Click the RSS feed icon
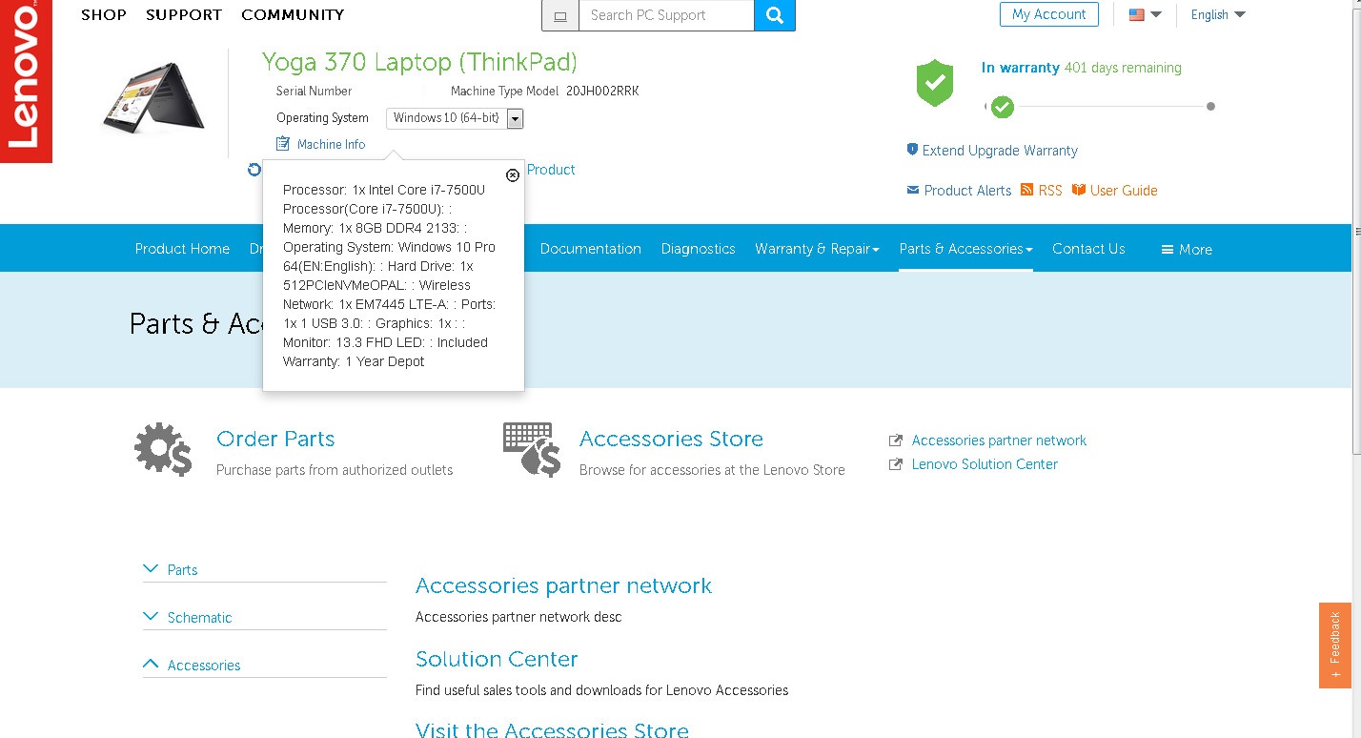 pos(1026,190)
